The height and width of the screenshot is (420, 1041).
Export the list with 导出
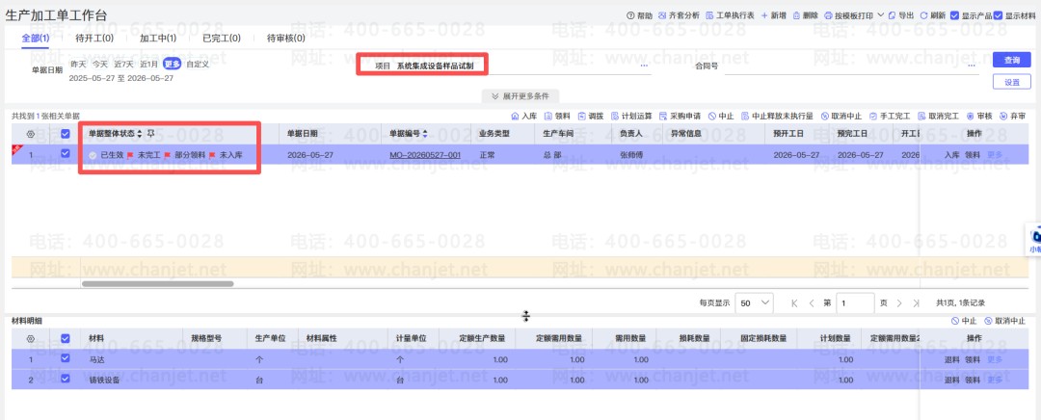(x=901, y=15)
